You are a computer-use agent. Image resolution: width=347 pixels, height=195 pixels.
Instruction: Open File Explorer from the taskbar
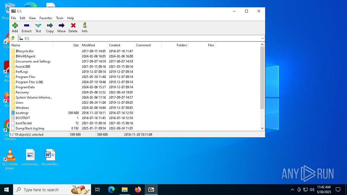(x=125, y=190)
